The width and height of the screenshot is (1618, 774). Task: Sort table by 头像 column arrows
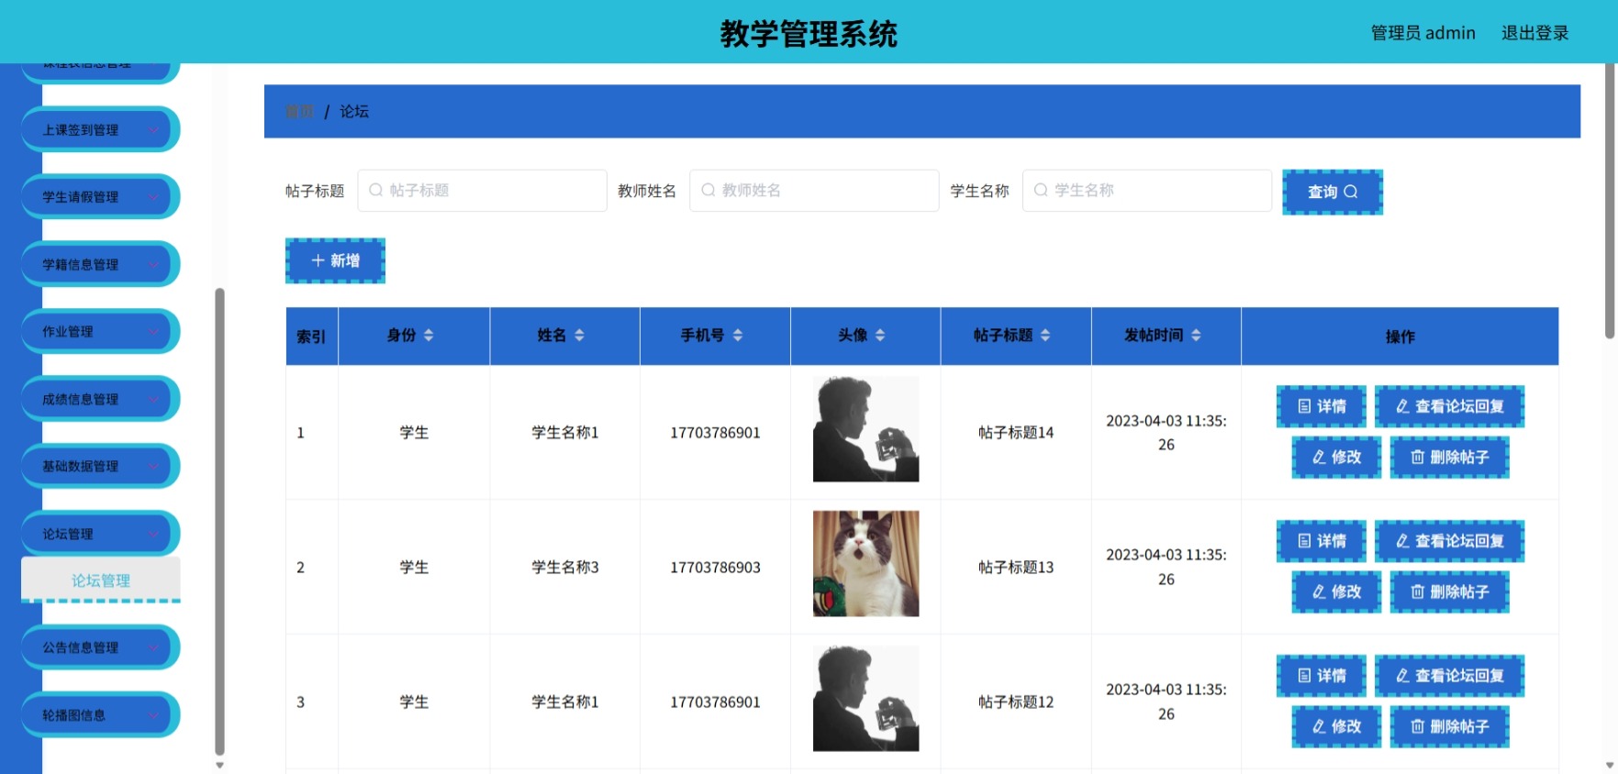(880, 336)
